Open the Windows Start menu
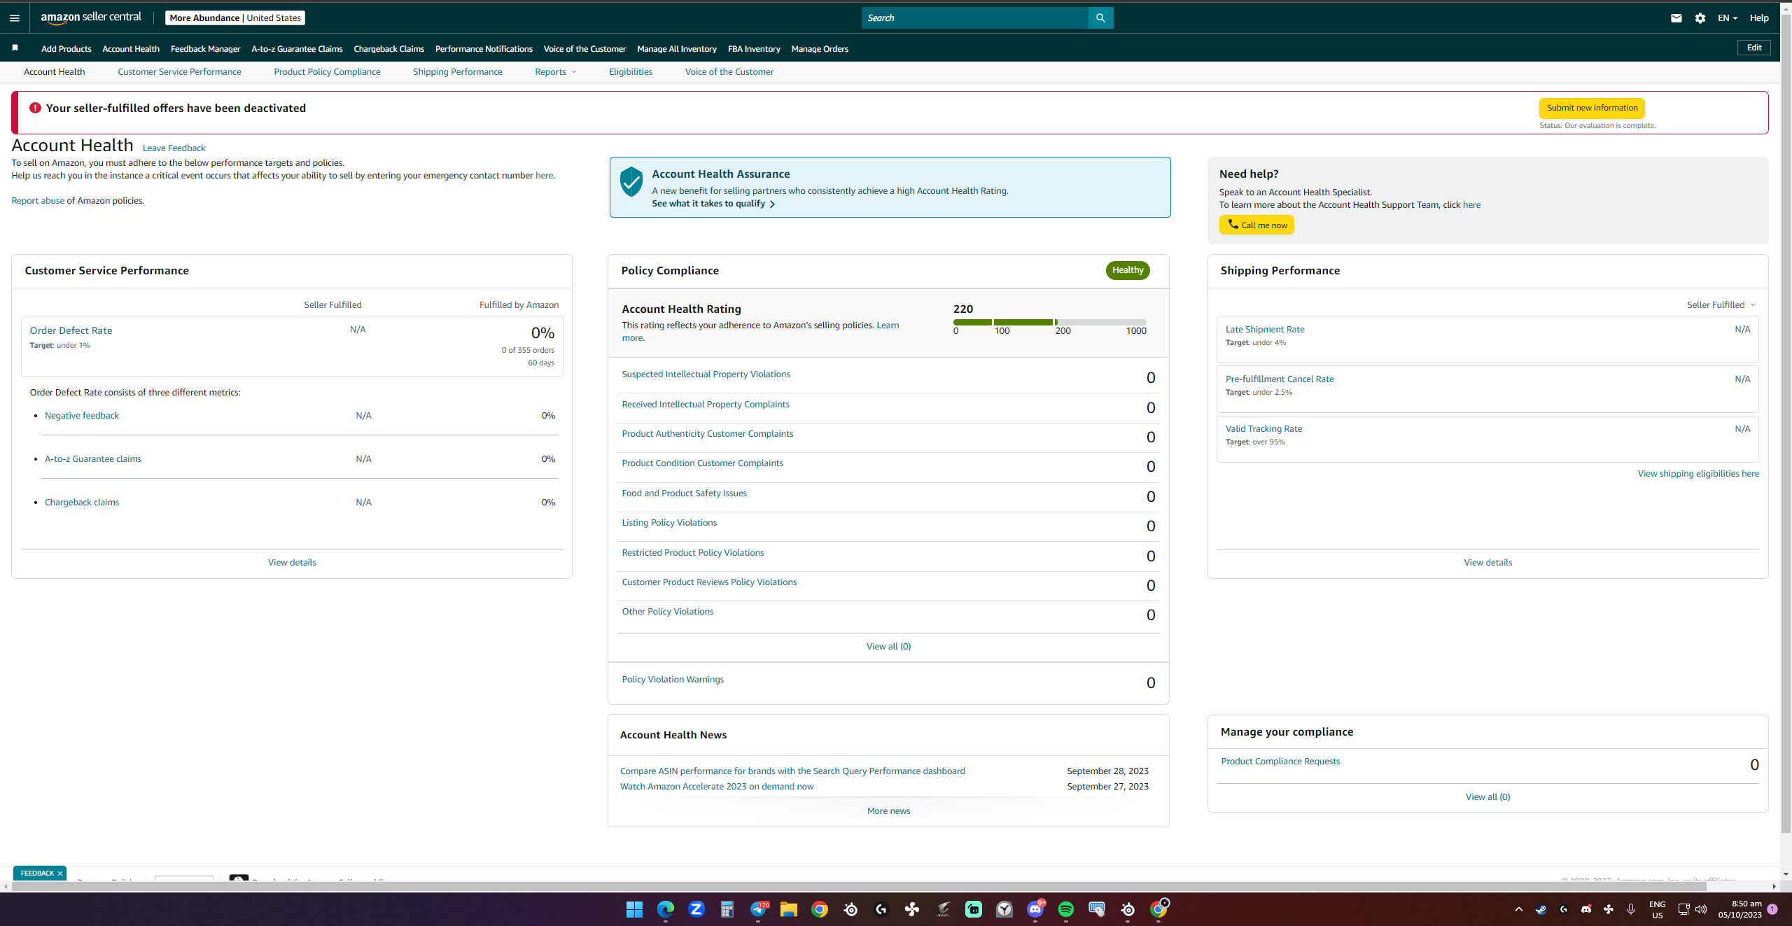Screen dimensions: 1792x926 pos(634,909)
